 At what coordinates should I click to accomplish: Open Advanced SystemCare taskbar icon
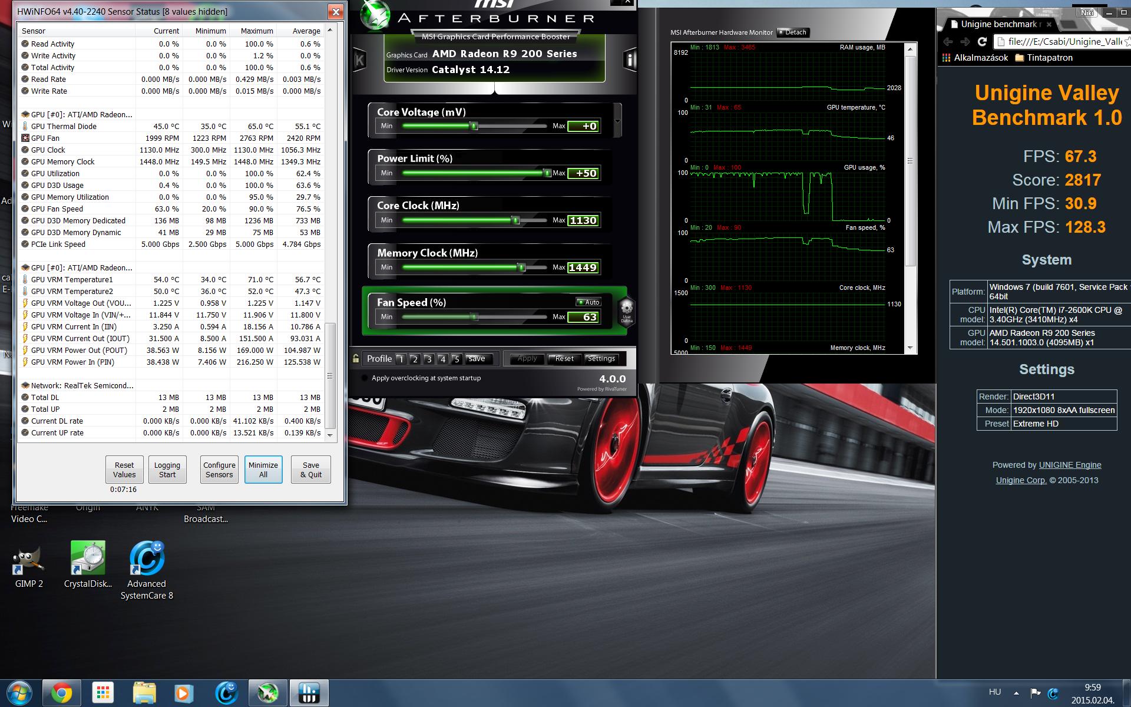pos(226,693)
